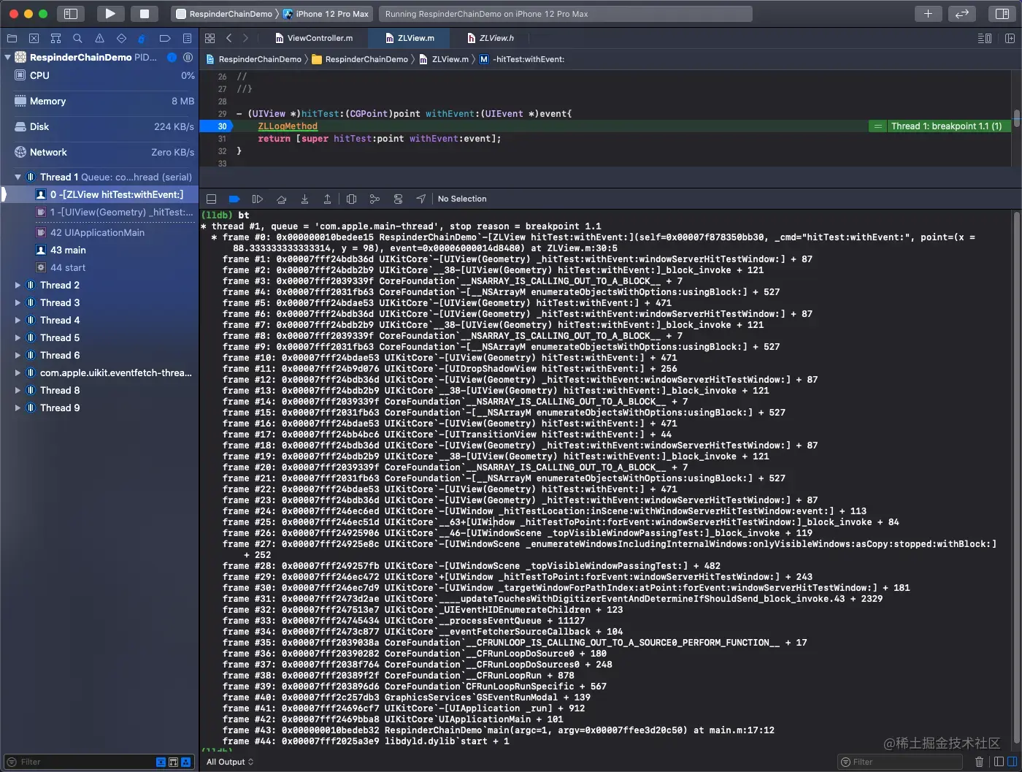Screen dimensions: 1022x772
Task: Click the Step Out debug icon
Action: pyautogui.click(x=327, y=199)
